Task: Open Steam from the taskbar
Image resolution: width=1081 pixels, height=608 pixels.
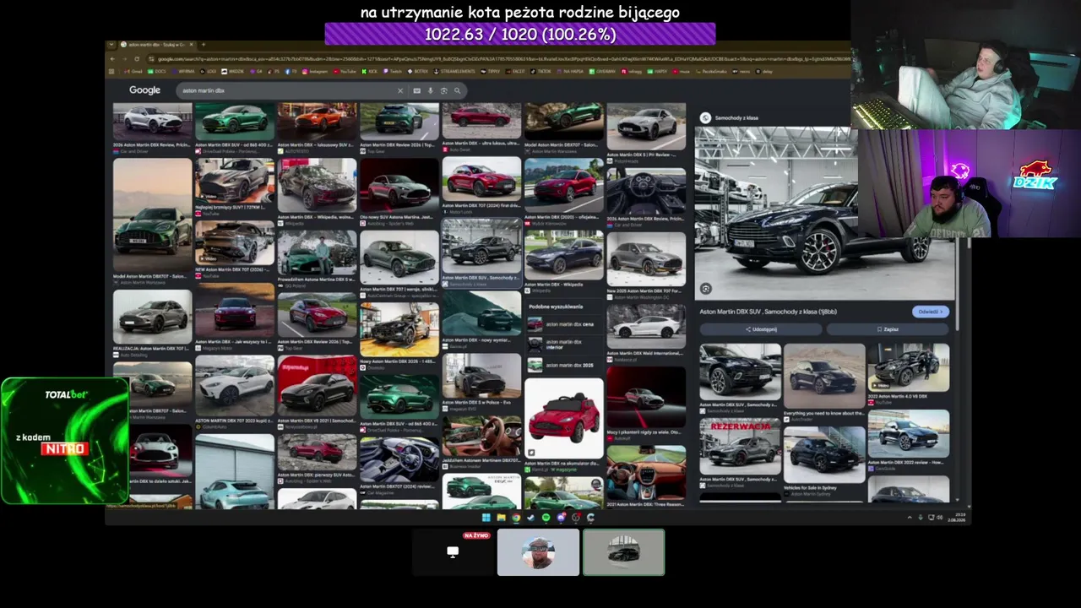Action: [531, 517]
